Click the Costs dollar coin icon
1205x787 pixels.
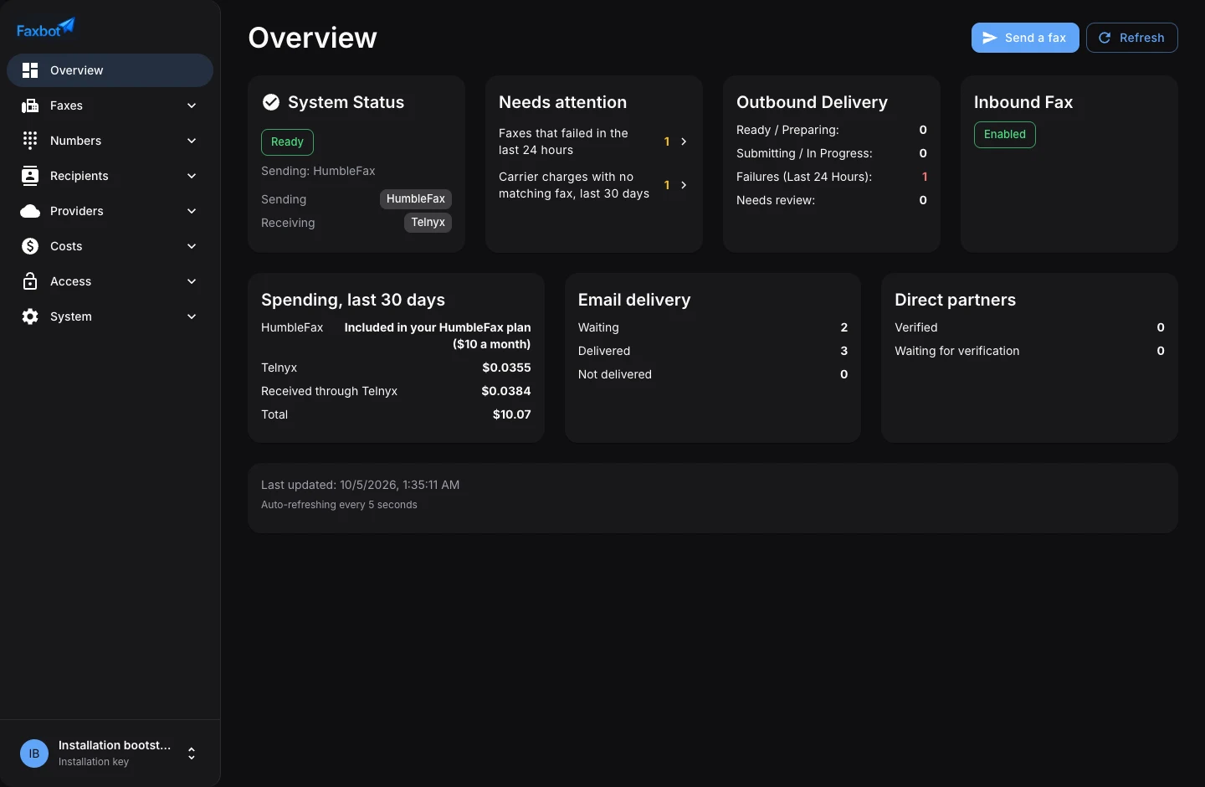[x=30, y=246]
